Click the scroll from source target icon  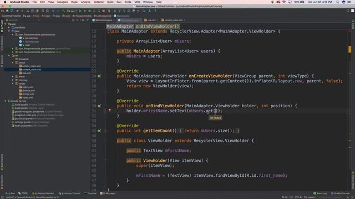click(x=73, y=20)
